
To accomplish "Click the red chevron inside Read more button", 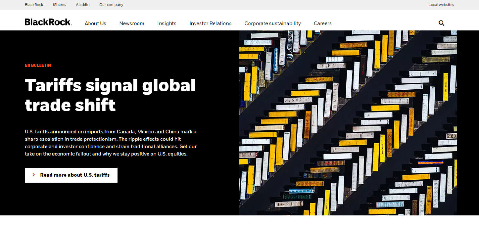I will click(x=34, y=175).
